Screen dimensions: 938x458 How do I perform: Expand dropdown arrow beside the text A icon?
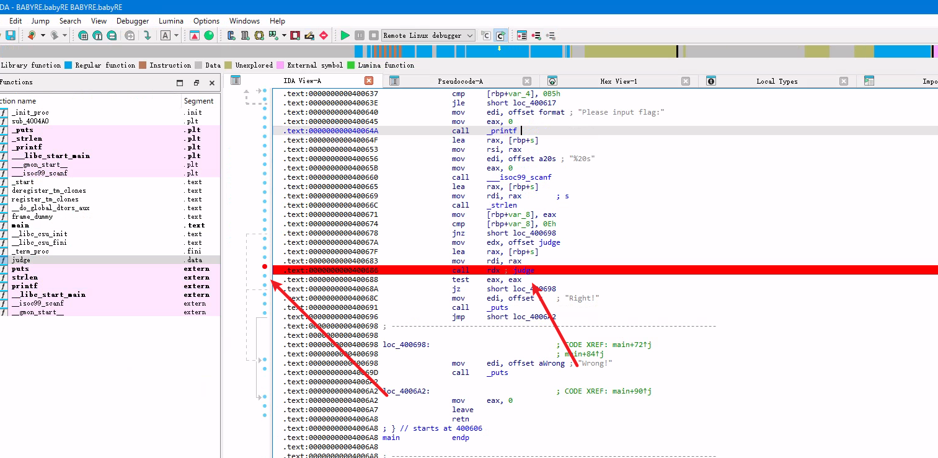pos(176,35)
